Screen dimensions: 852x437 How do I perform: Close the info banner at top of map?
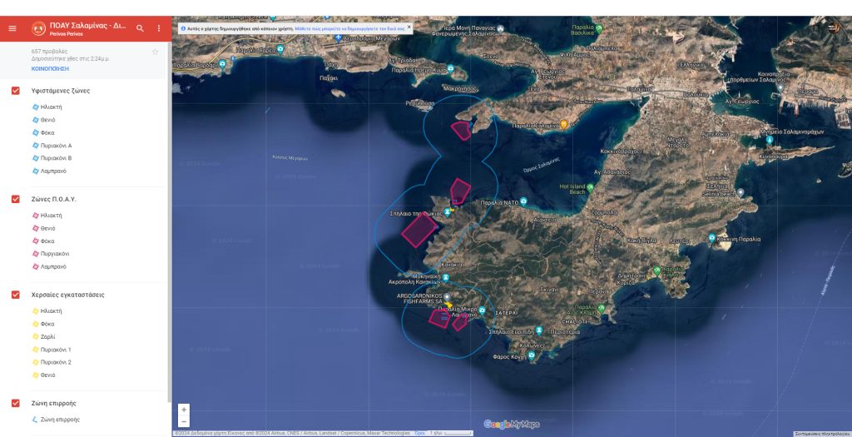pos(409,27)
